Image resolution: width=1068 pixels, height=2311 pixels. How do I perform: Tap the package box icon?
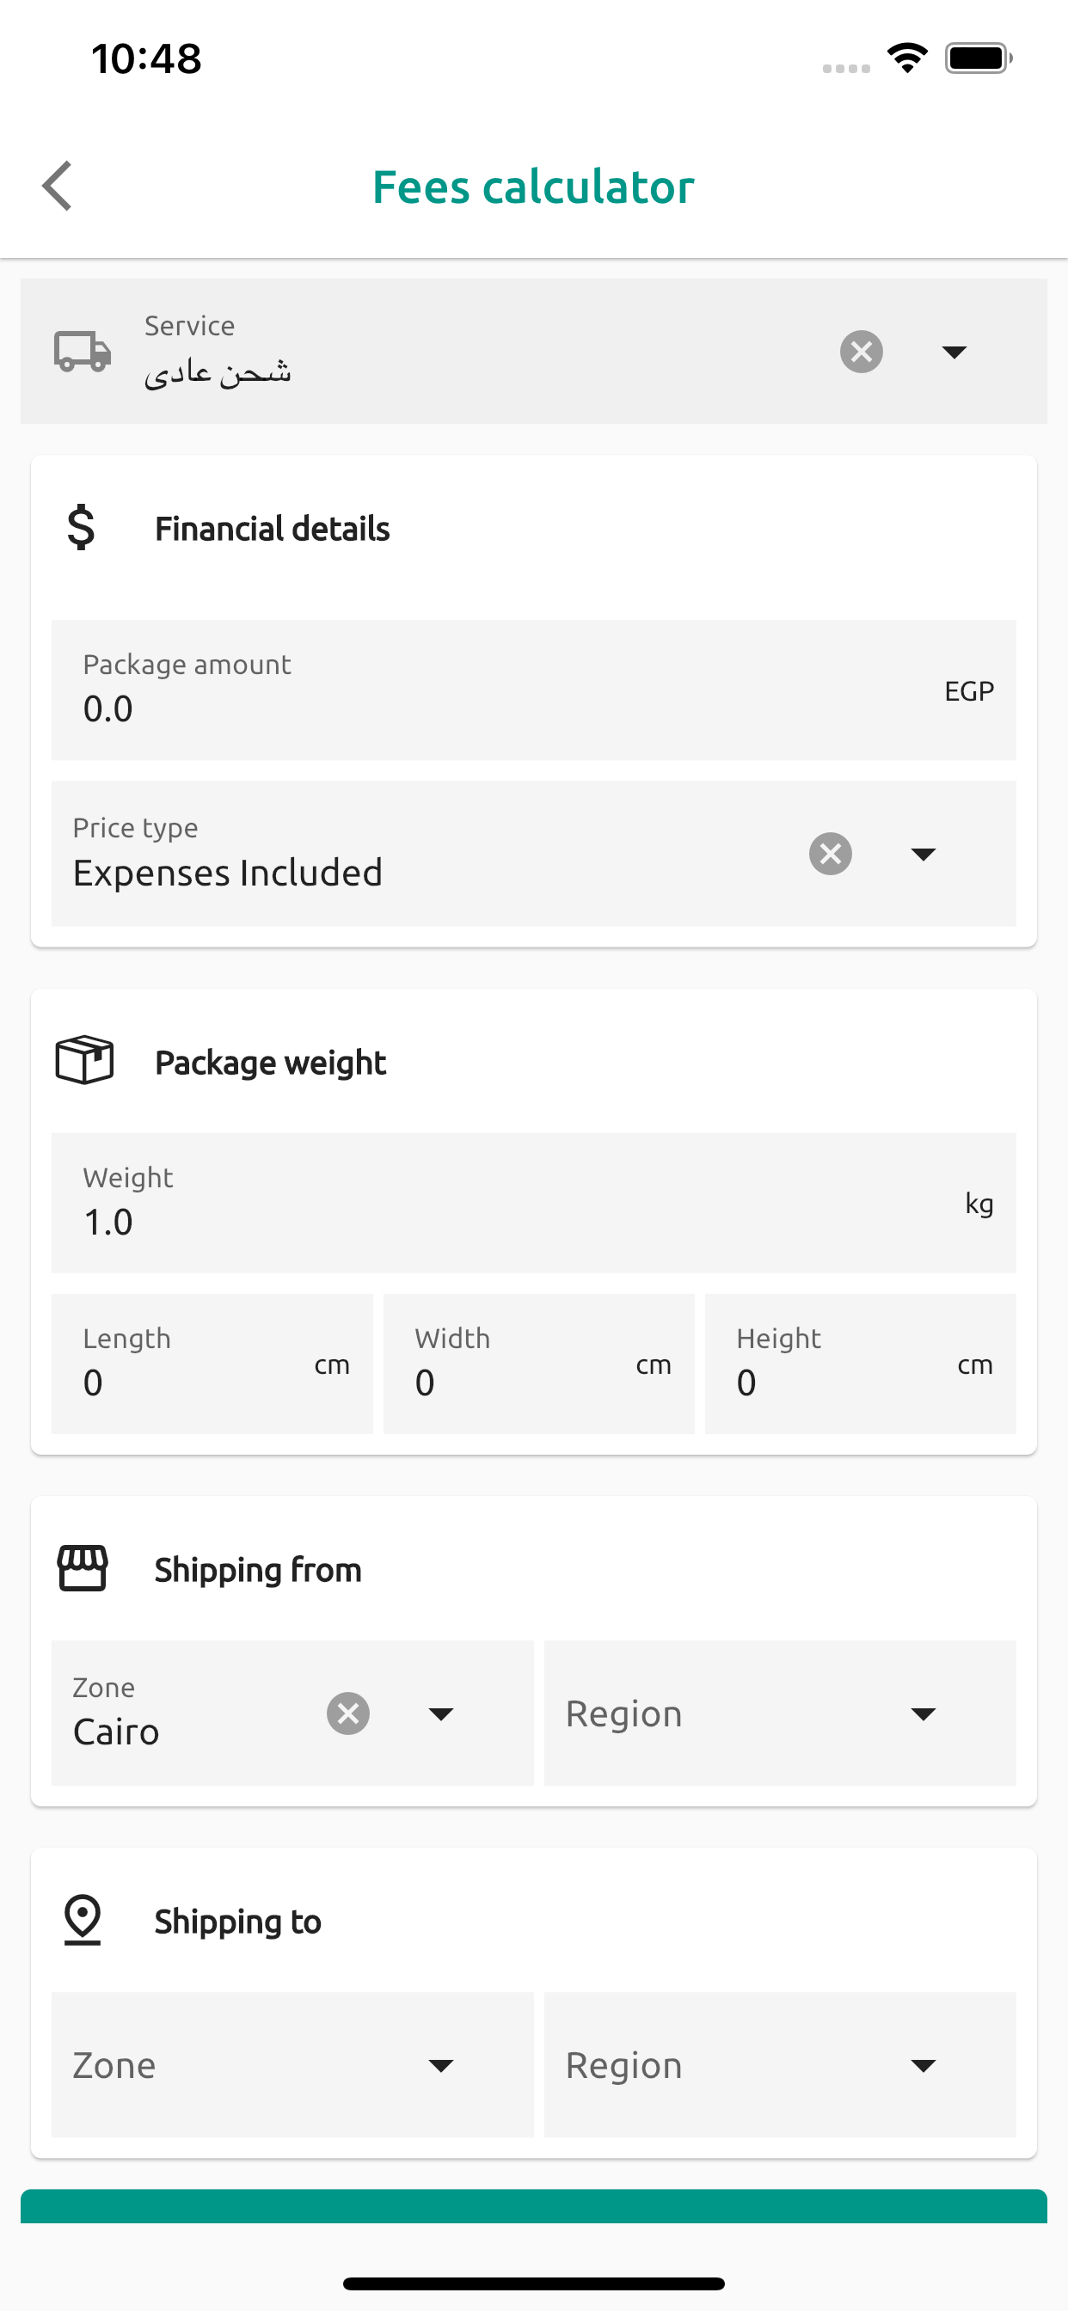tap(84, 1060)
